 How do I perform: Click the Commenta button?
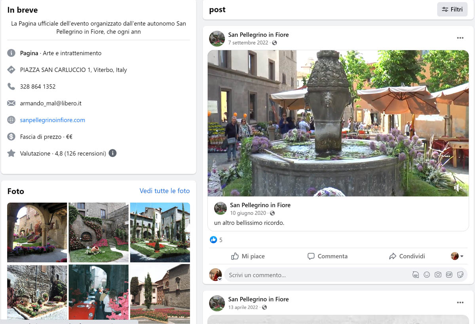[327, 256]
